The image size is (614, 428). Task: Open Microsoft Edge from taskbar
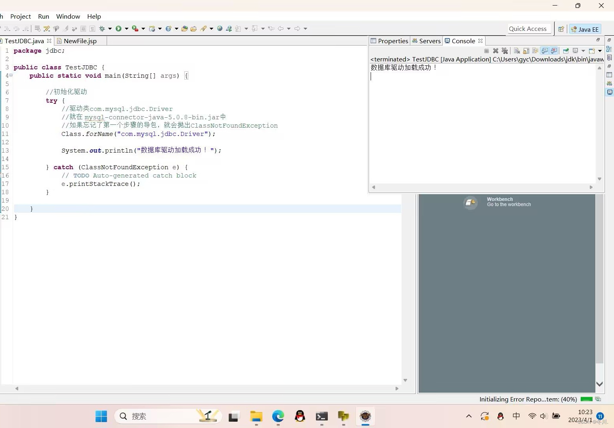tap(278, 416)
